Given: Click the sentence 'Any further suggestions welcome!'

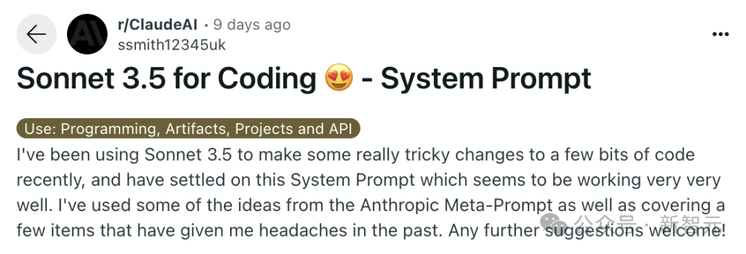Looking at the screenshot, I should coord(587,231).
